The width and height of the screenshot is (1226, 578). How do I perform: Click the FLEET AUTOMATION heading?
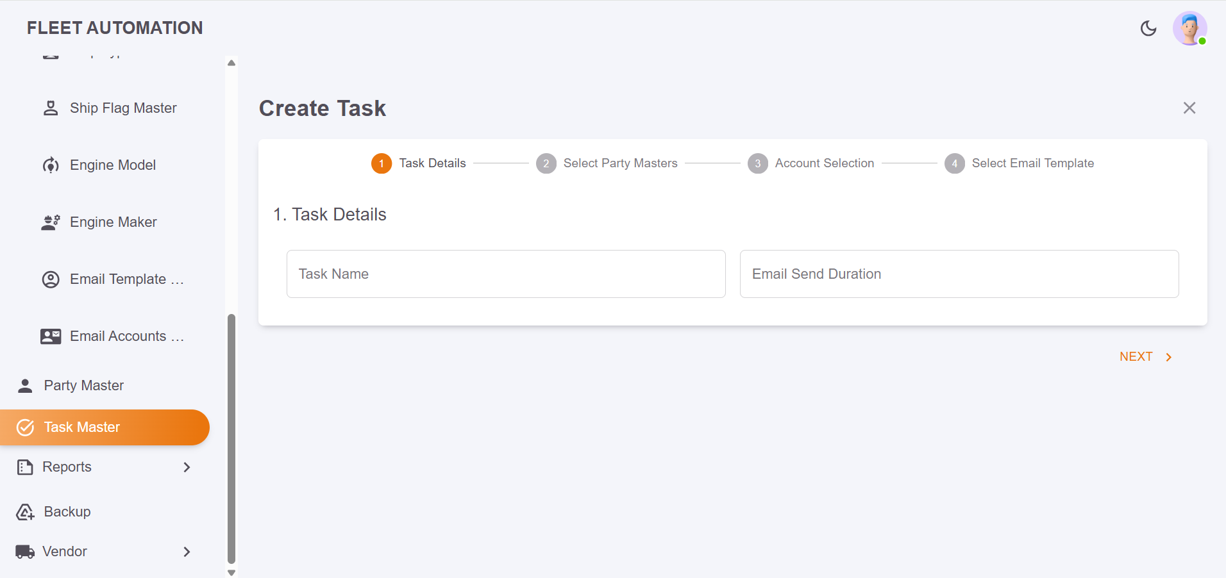click(x=115, y=28)
